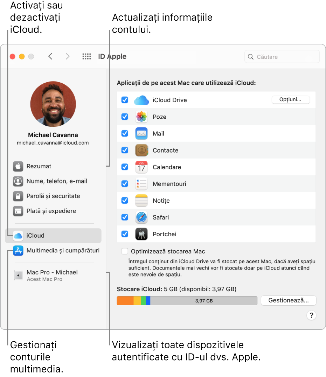326x377 pixels.
Task: Click the Michael Cavanna name text
Action: point(53,135)
